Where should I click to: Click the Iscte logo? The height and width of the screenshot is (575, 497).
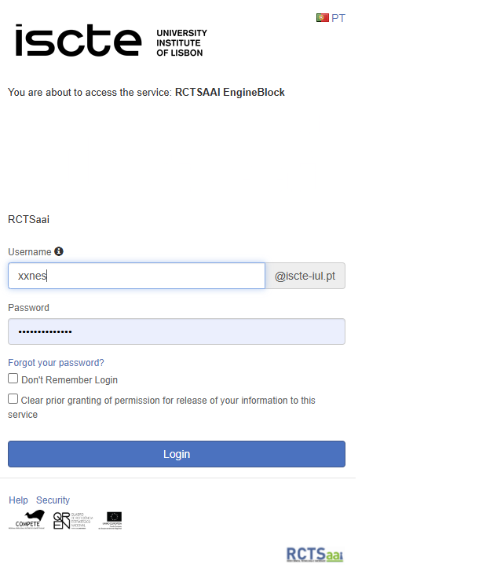pyautogui.click(x=78, y=40)
